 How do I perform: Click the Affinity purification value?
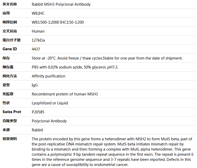pyautogui.click(x=48, y=76)
